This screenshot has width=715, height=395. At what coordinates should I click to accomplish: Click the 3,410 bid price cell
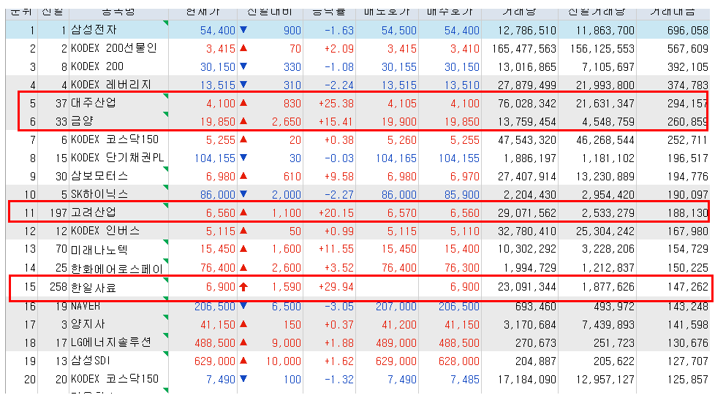(x=465, y=49)
